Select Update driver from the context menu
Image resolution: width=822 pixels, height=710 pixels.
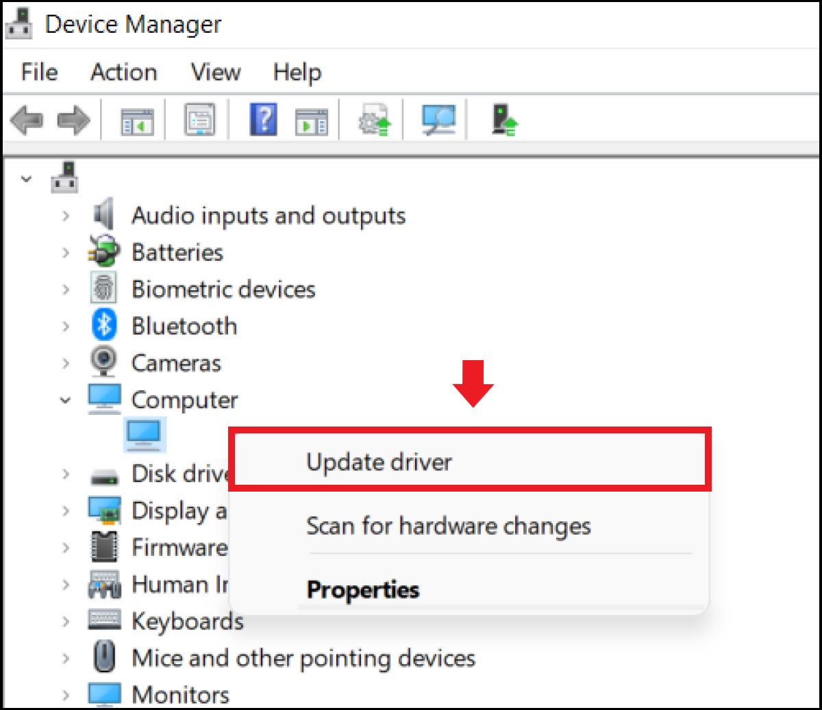click(379, 461)
